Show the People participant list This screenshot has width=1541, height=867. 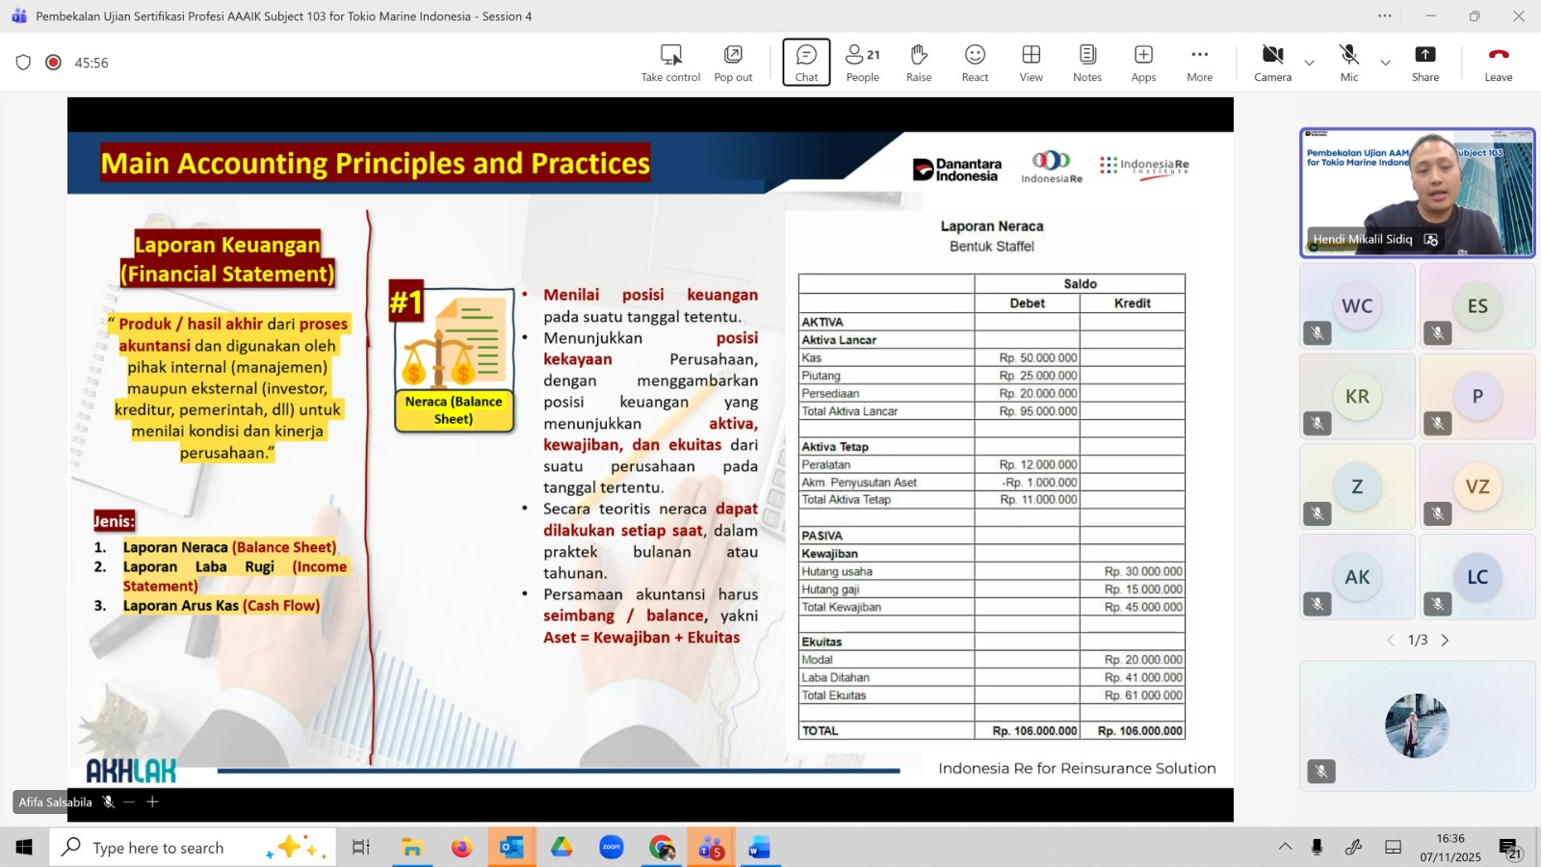(862, 63)
